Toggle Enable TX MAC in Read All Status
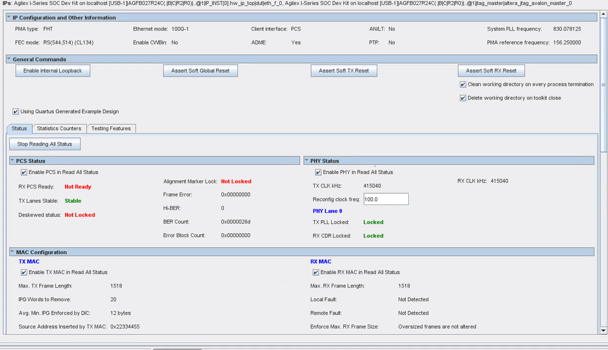The width and height of the screenshot is (608, 350). click(x=24, y=272)
